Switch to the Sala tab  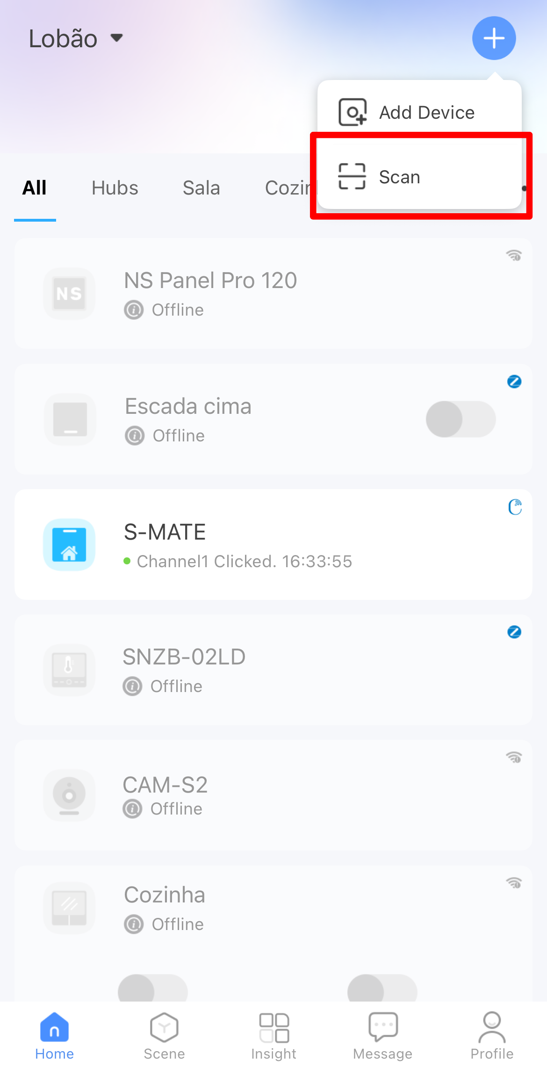pyautogui.click(x=202, y=188)
